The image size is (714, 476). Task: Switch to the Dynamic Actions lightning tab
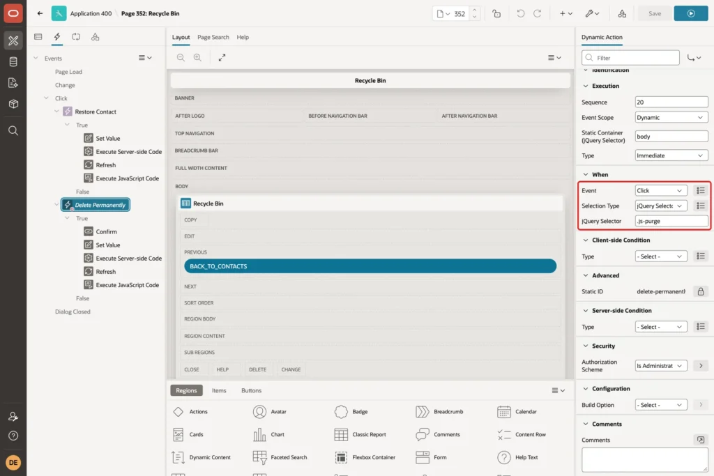click(x=57, y=37)
